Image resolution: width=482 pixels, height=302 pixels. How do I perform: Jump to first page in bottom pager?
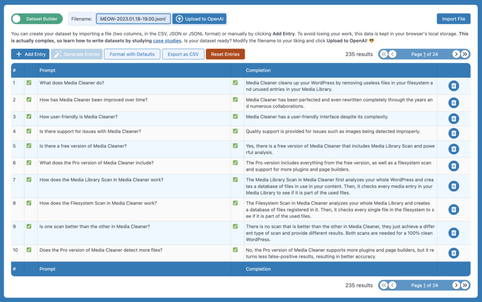pyautogui.click(x=384, y=286)
